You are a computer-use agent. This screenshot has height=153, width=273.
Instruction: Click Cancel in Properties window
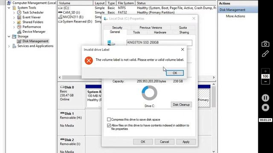pos(164,142)
